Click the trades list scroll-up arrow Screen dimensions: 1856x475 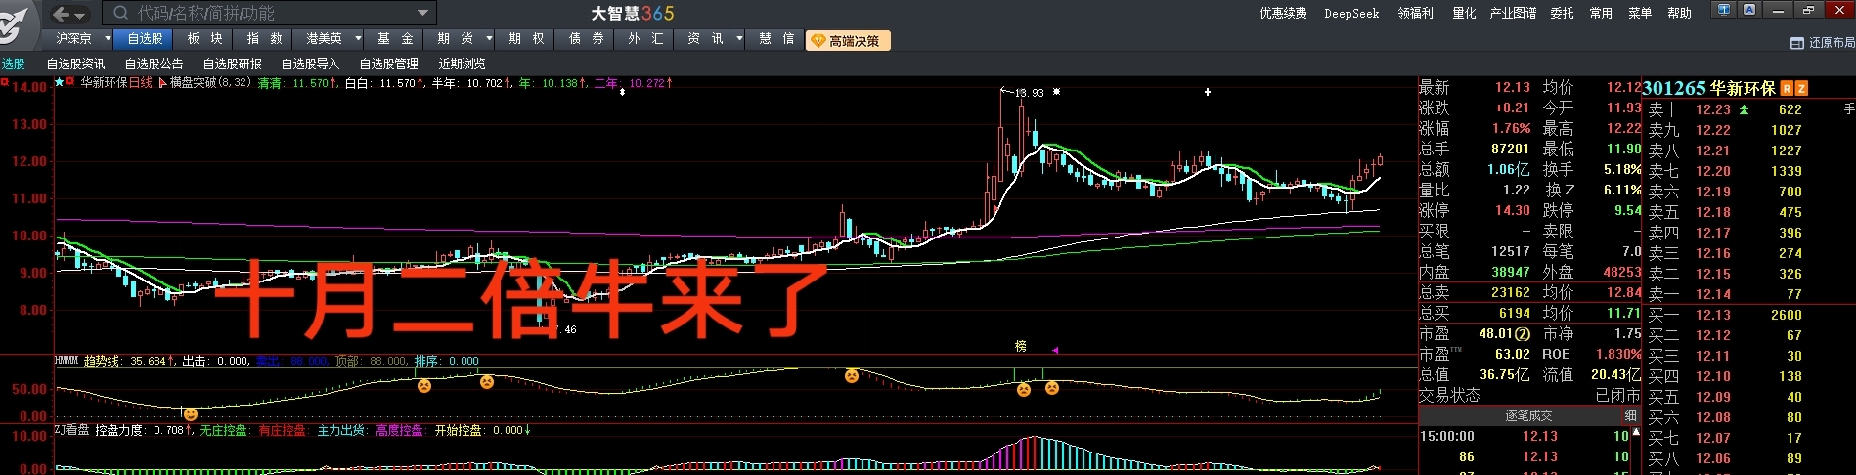pyautogui.click(x=1636, y=432)
